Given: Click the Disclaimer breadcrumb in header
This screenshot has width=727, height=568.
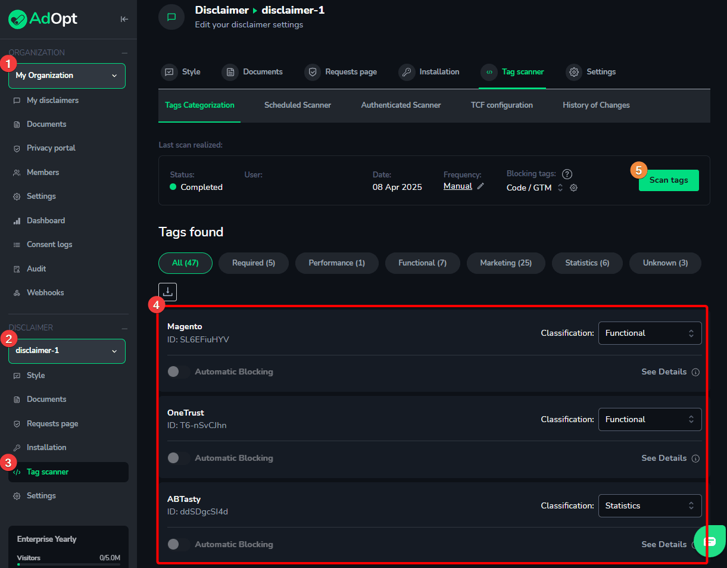Looking at the screenshot, I should coord(222,10).
